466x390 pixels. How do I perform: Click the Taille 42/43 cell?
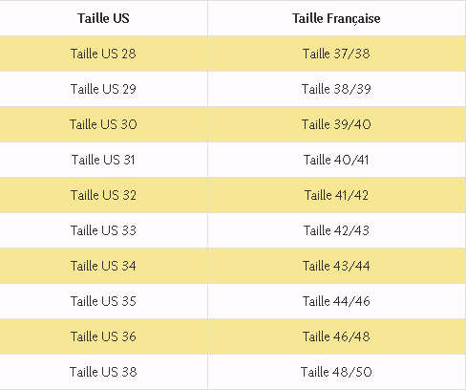coord(336,230)
